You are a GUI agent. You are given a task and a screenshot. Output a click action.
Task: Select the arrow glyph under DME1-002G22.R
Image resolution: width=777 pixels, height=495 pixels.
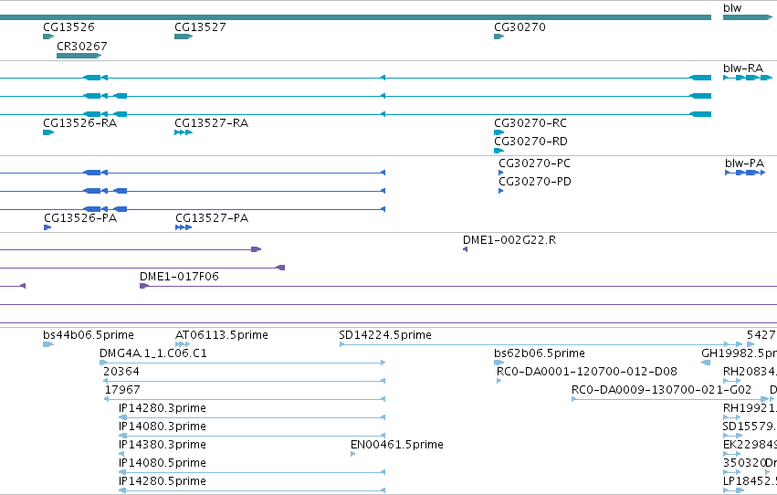tap(465, 249)
